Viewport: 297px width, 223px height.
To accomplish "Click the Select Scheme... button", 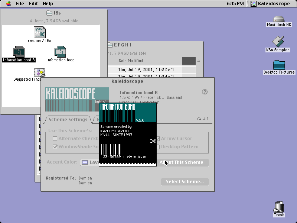I will pos(185,182).
